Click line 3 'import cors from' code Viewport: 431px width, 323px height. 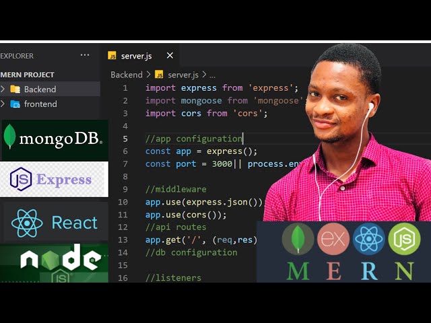click(206, 113)
